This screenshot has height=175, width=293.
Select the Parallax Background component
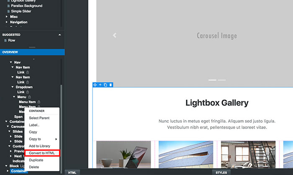(26, 6)
